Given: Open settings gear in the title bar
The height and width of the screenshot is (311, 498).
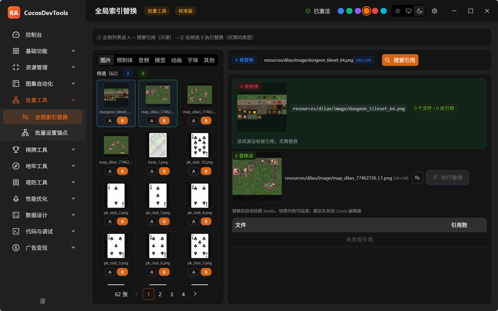Looking at the screenshot, I should pos(435,11).
